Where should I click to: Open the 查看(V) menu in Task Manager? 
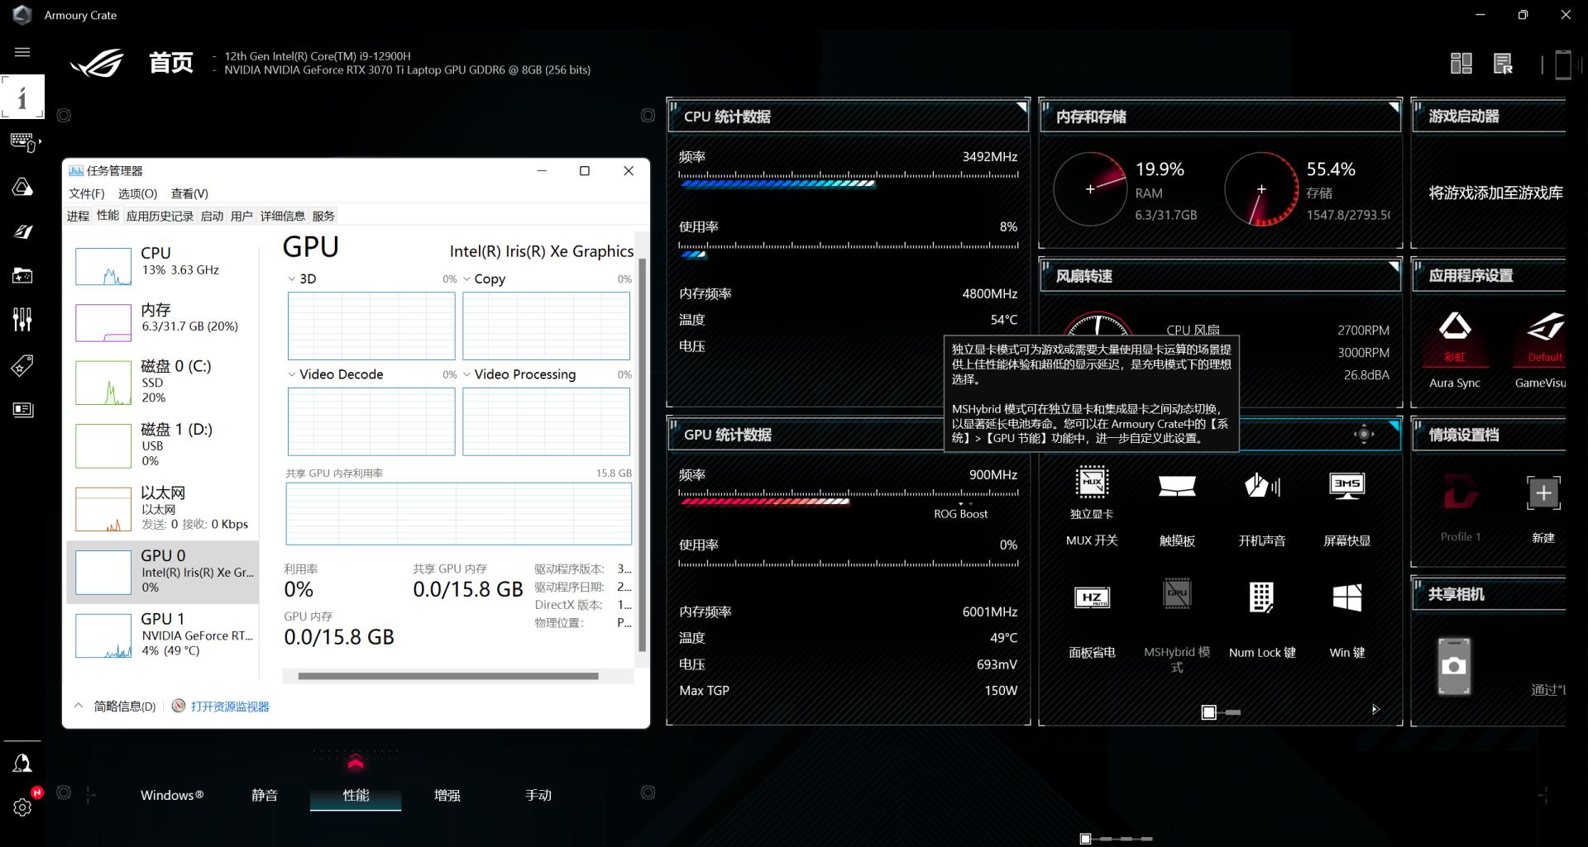189,193
